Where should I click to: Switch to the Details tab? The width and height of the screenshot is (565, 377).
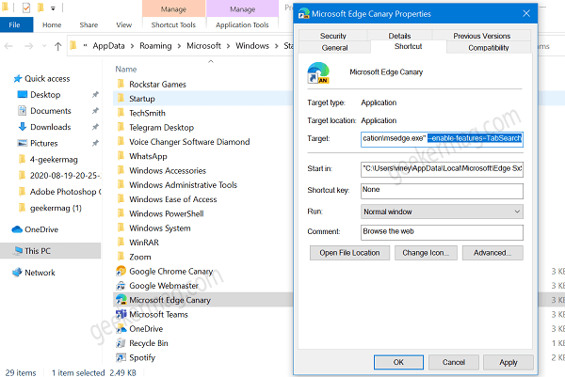pos(399,36)
